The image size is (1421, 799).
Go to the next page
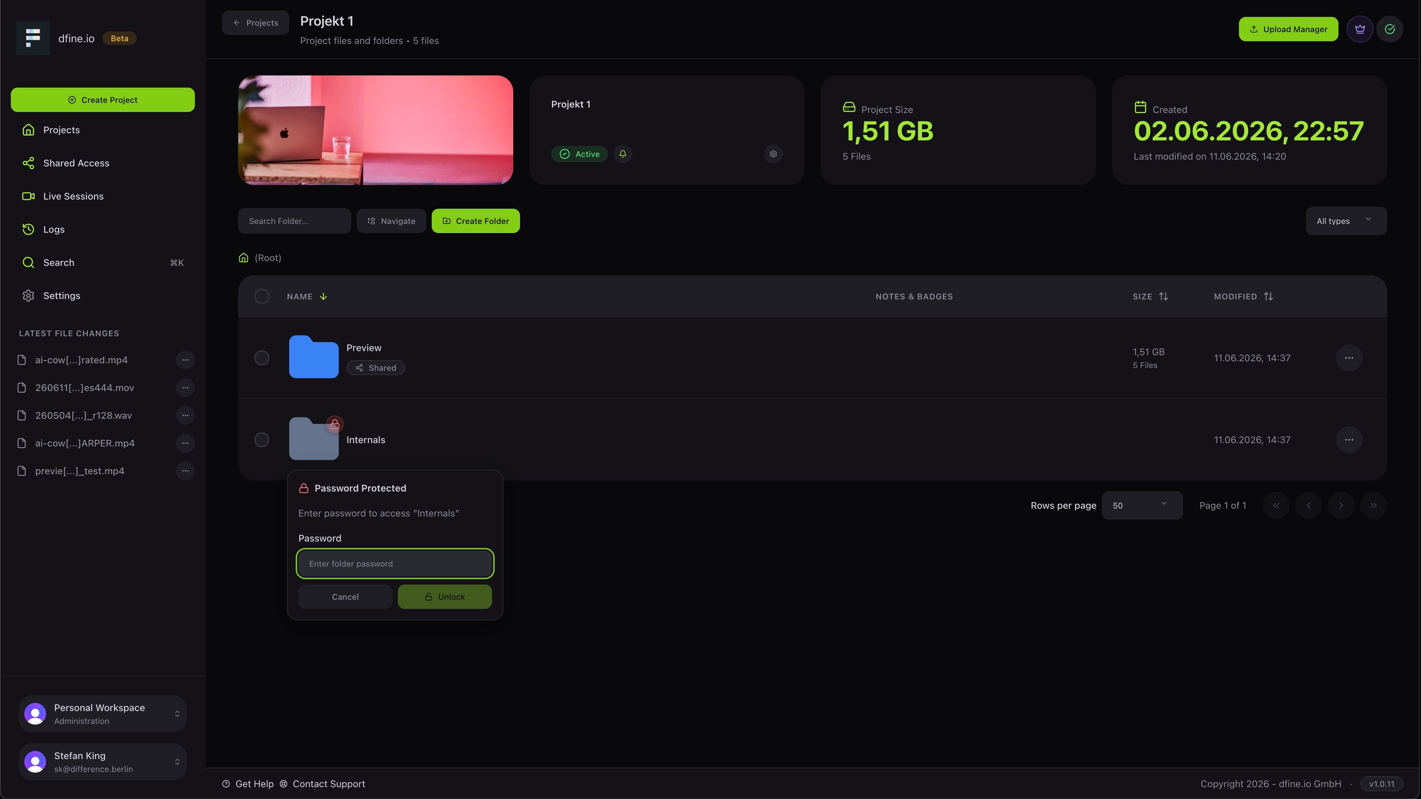coord(1340,505)
